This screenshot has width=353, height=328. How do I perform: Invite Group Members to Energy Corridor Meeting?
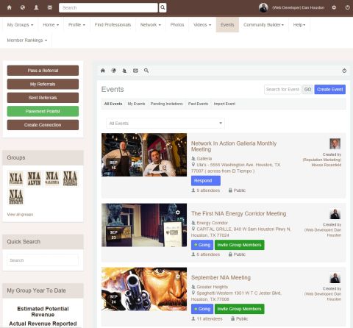[240, 245]
